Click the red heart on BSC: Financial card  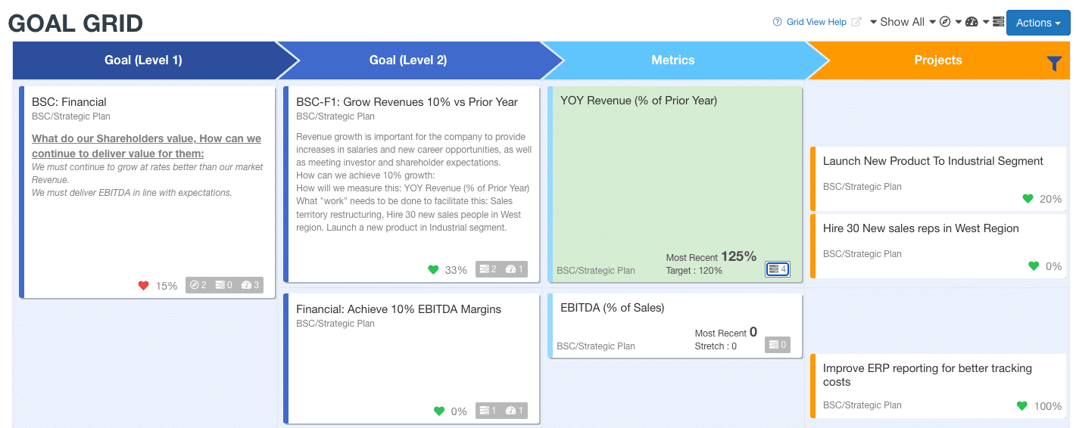tap(143, 285)
